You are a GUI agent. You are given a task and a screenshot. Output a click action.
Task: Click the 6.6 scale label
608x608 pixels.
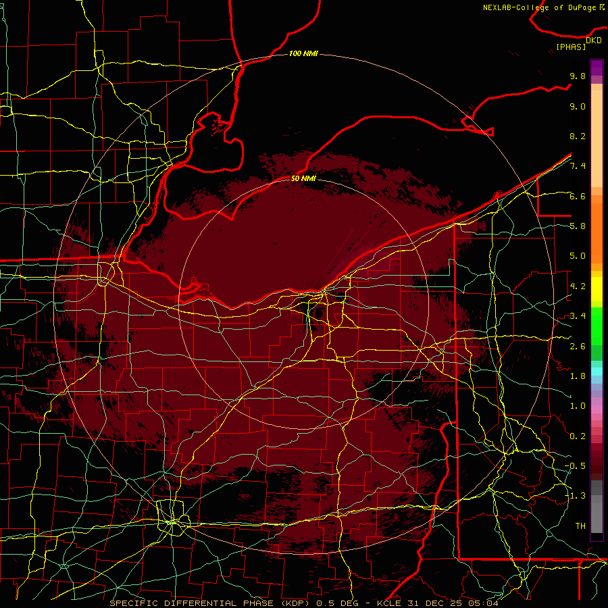pos(578,196)
